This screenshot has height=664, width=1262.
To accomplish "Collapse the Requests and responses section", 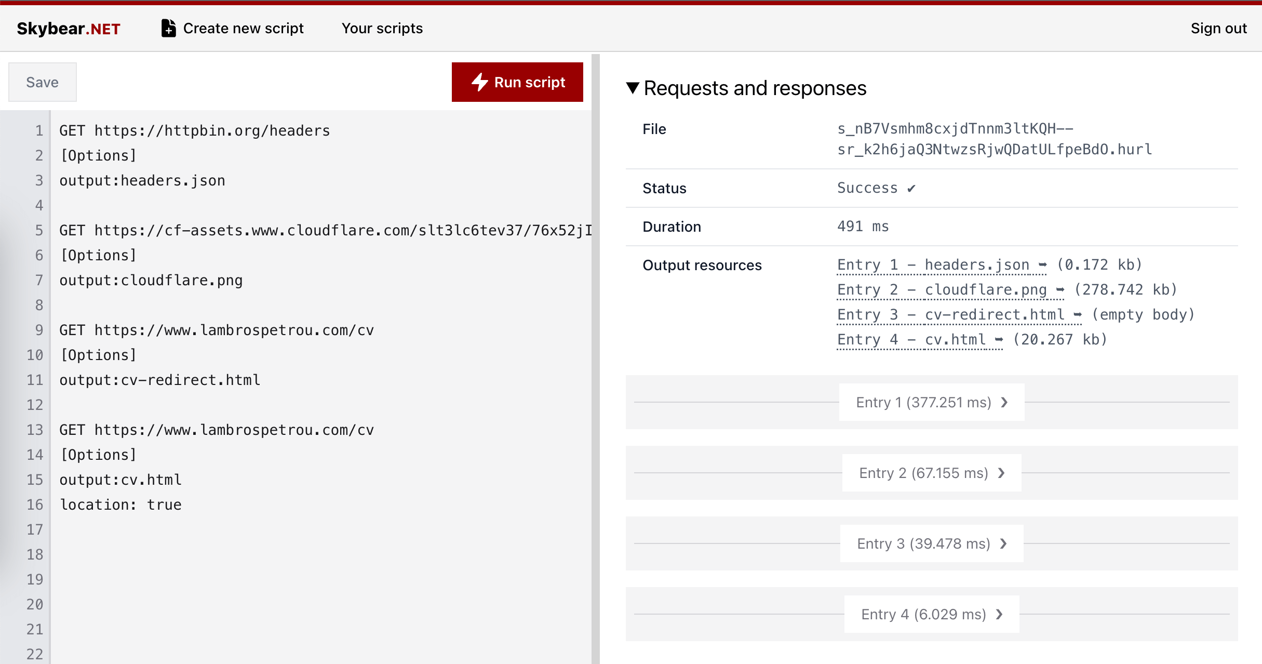I will 633,88.
